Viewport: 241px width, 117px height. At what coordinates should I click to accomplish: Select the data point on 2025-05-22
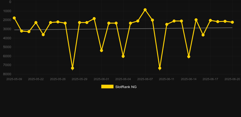[36, 23]
